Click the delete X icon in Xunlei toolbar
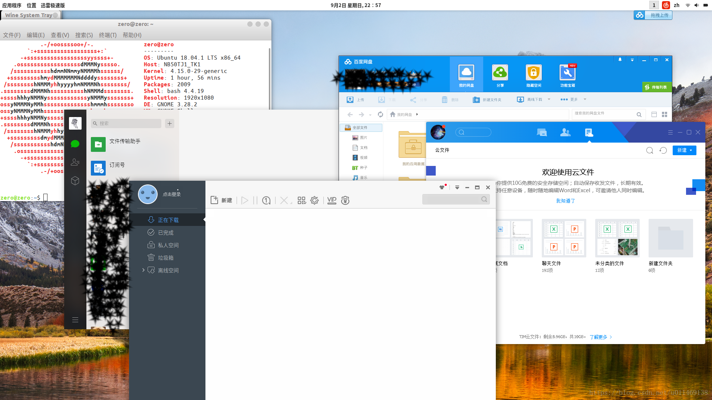Screen dimensions: 712x400 pos(284,200)
